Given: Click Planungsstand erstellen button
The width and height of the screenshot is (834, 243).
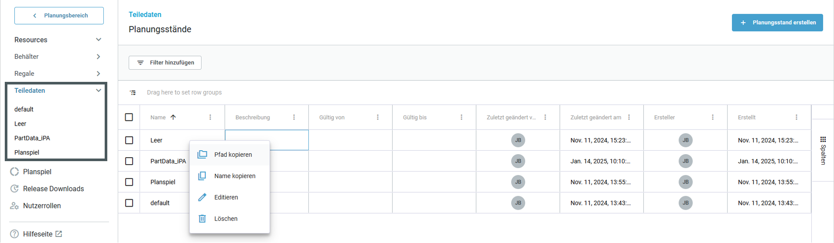Looking at the screenshot, I should (x=777, y=23).
